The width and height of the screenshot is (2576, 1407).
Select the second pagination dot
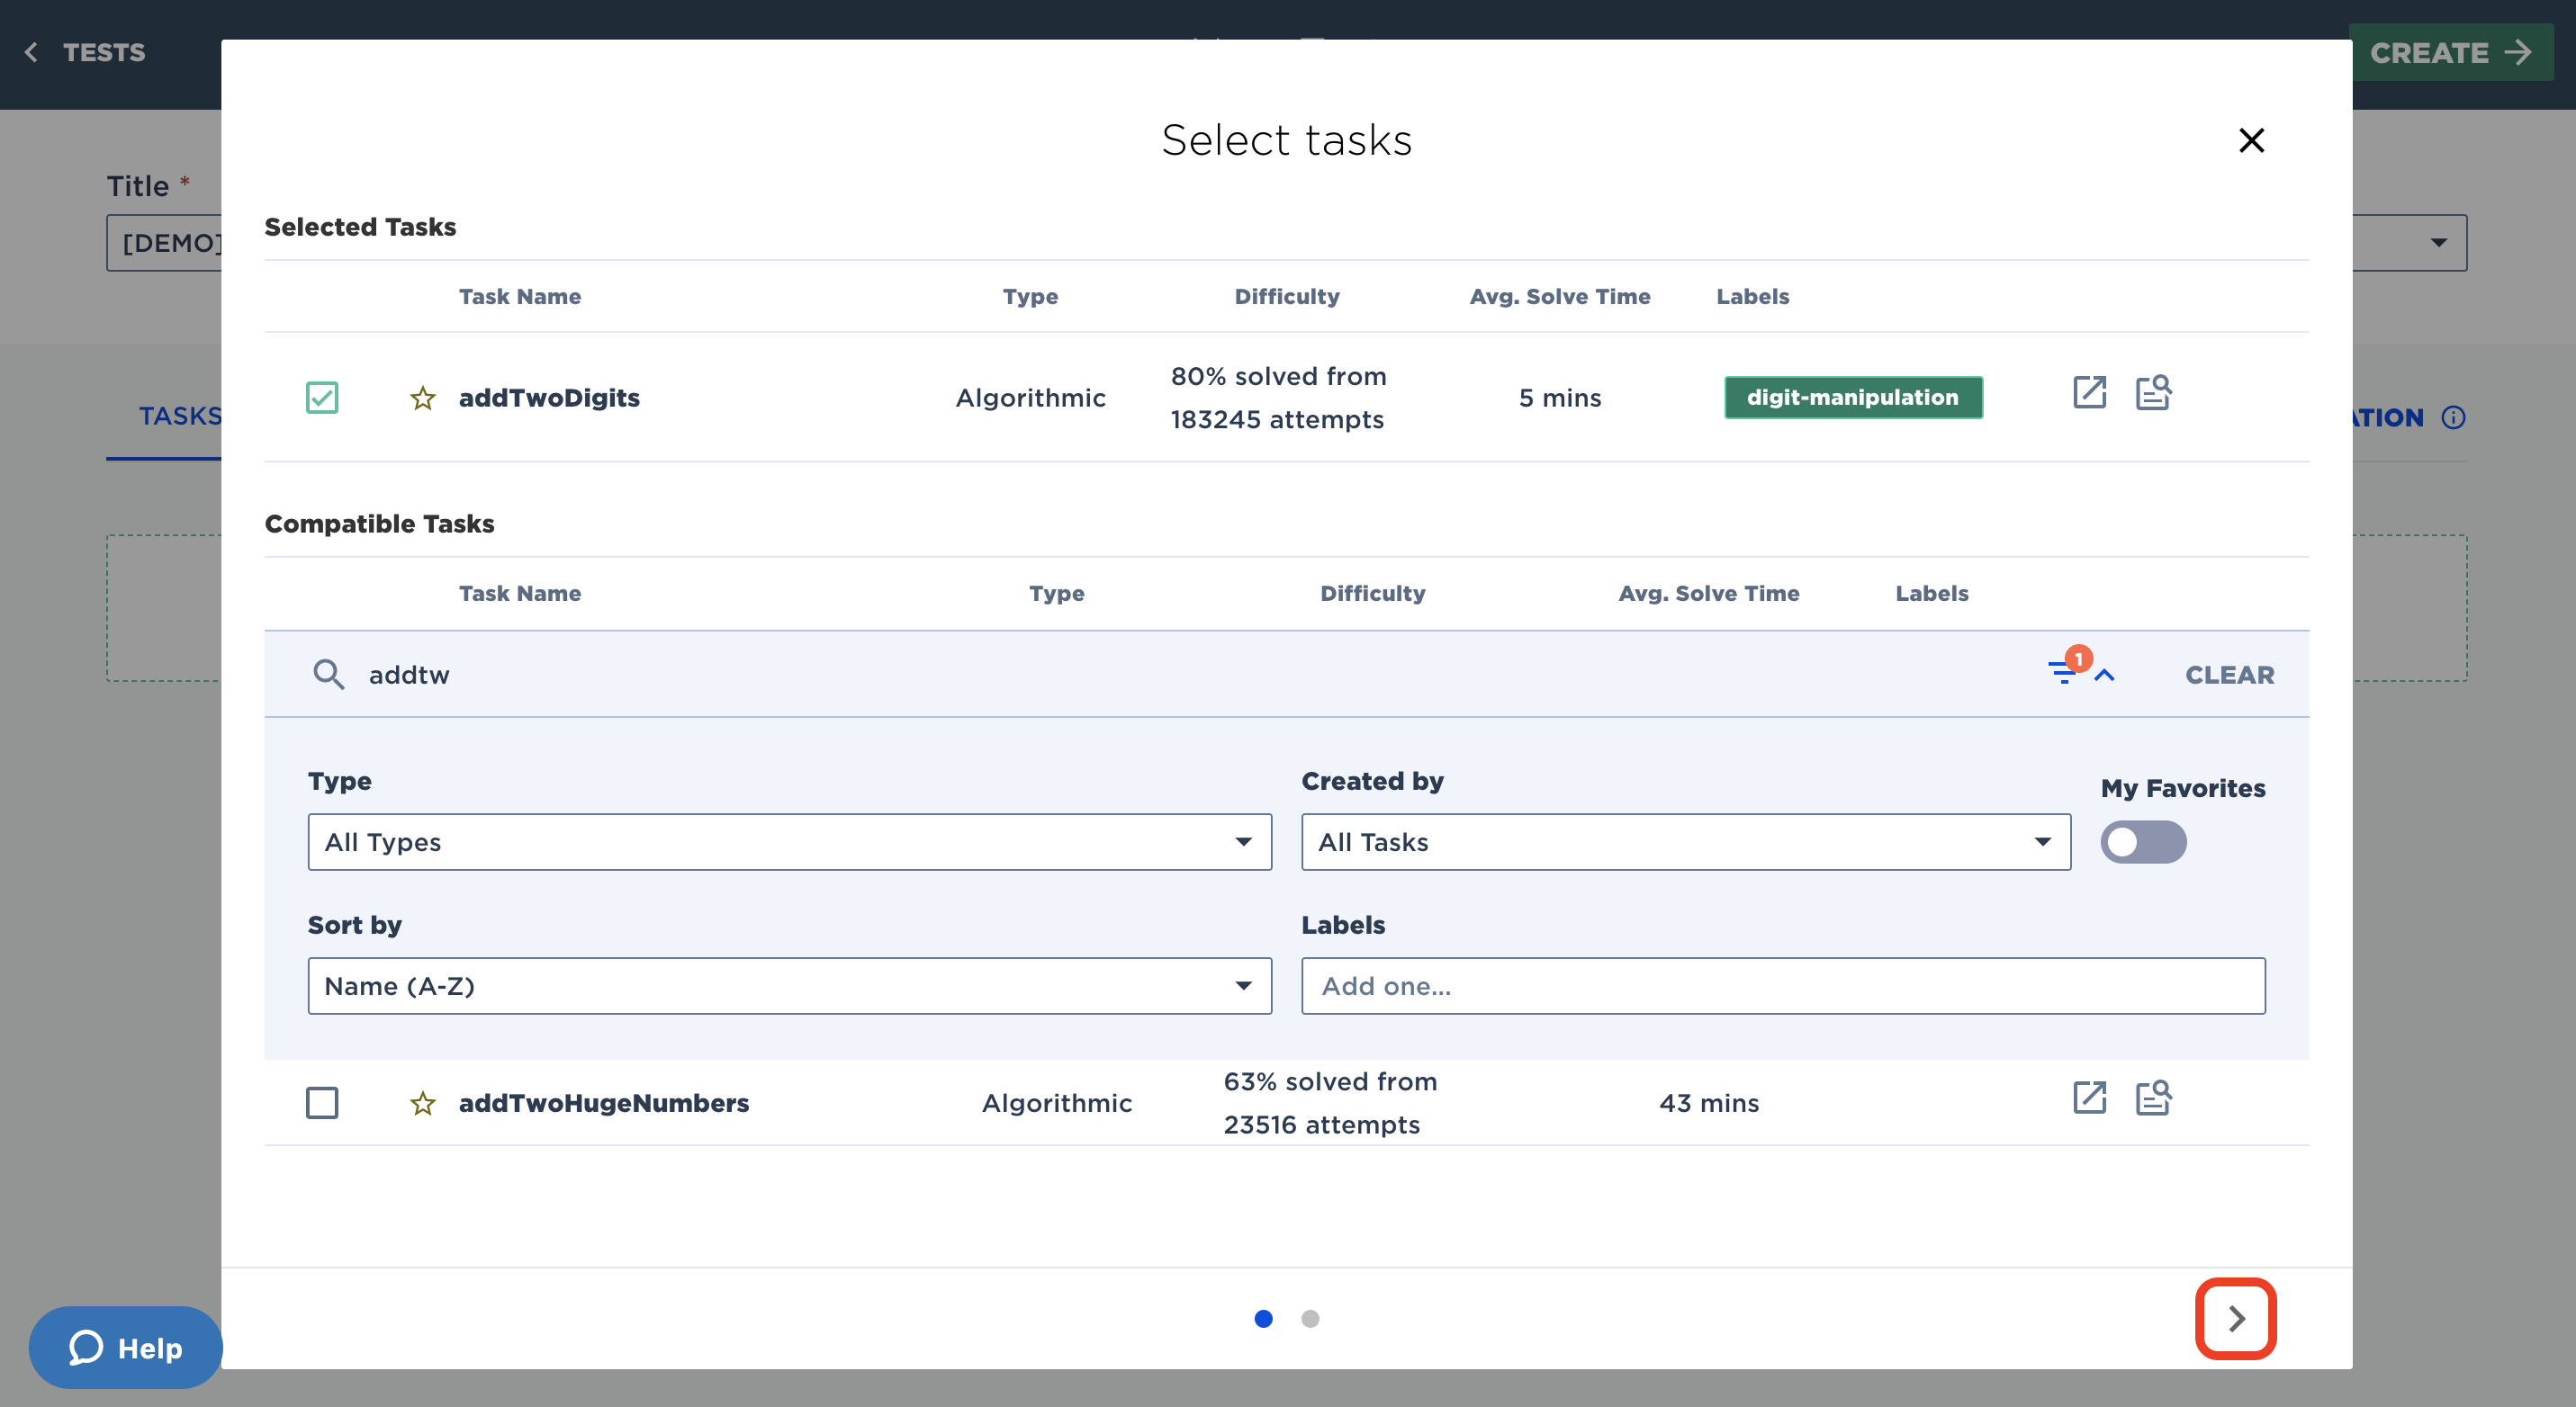click(x=1310, y=1319)
